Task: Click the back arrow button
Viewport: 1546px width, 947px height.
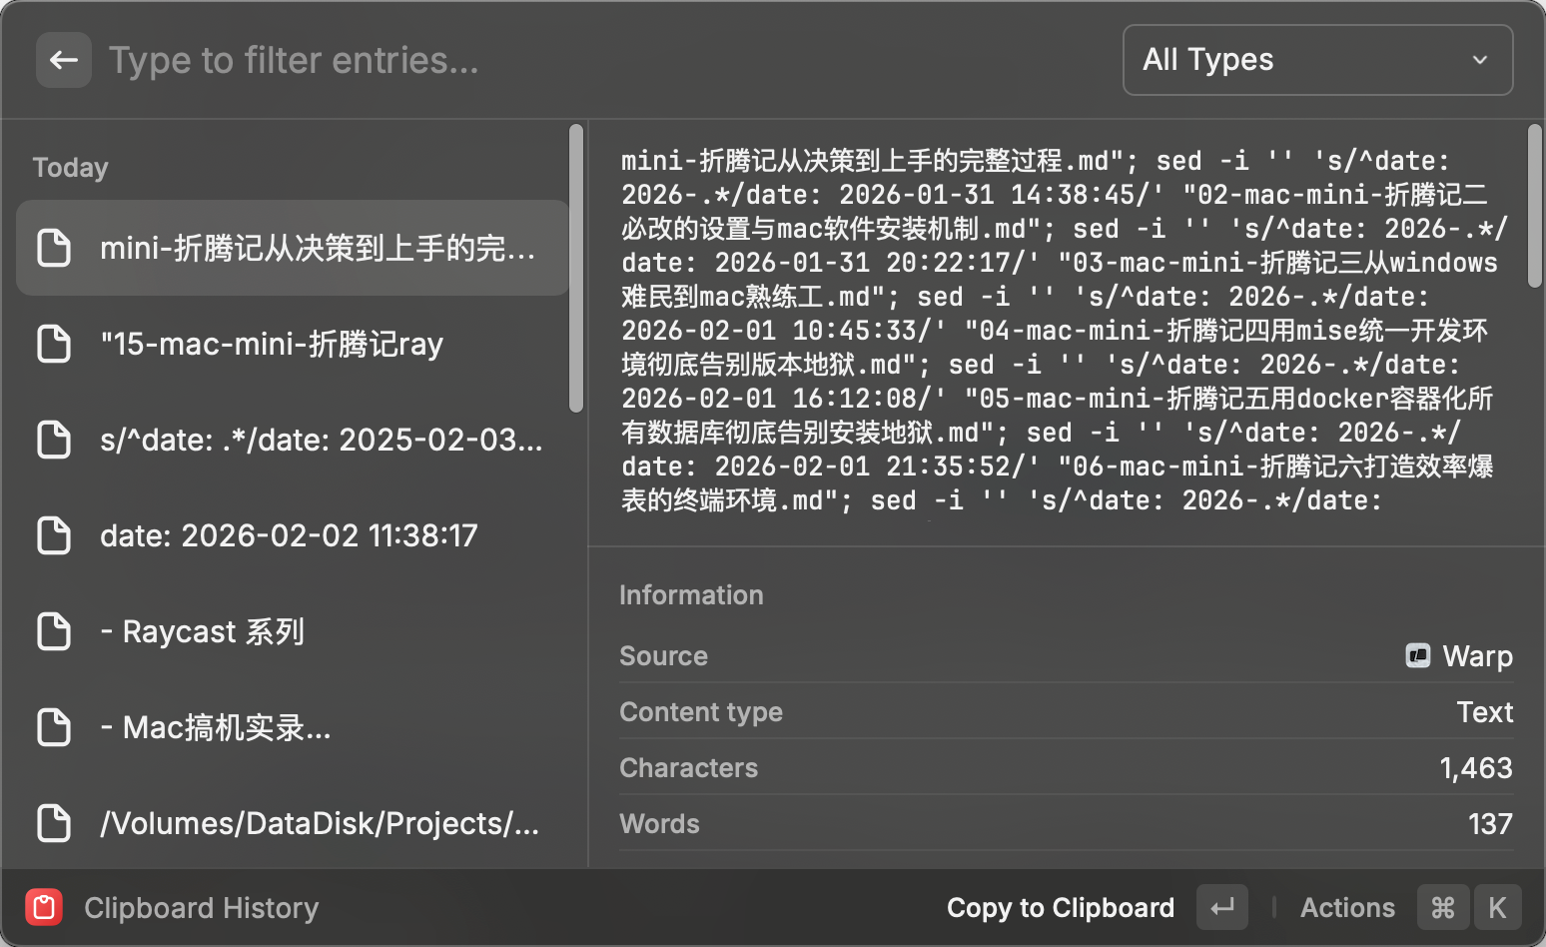Action: pos(64,60)
